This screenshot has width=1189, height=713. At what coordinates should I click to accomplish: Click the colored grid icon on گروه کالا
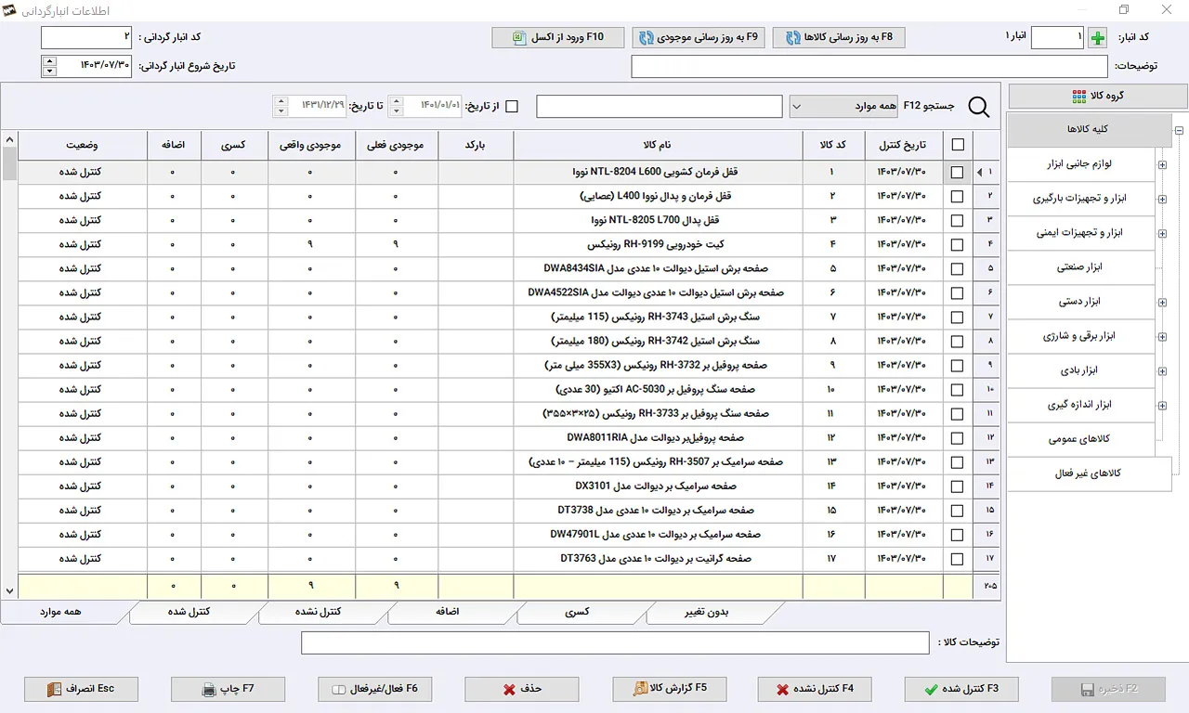tap(1079, 97)
